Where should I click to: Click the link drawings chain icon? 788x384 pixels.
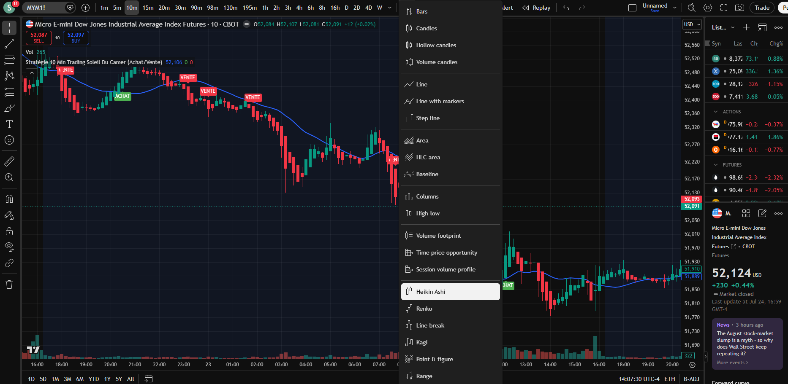click(9, 263)
